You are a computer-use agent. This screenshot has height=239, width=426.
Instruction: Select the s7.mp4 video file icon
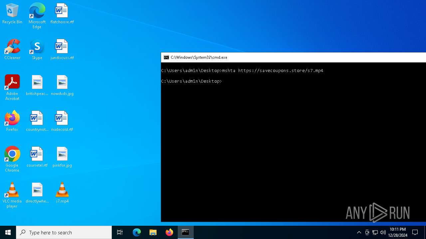point(62,193)
